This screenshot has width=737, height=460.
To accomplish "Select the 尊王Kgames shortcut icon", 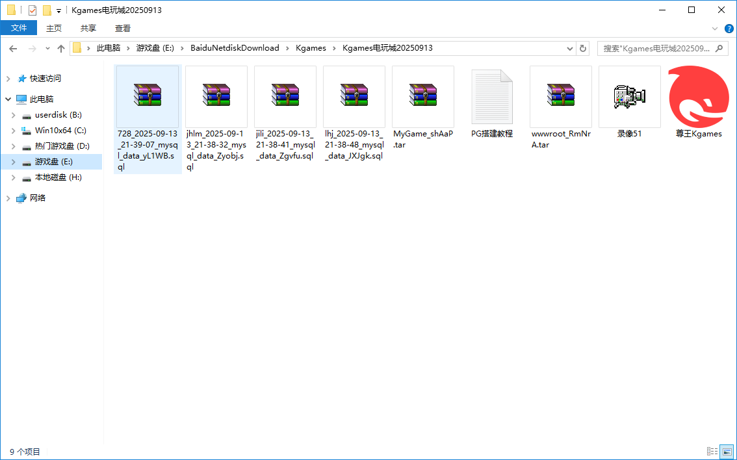I will tap(698, 96).
